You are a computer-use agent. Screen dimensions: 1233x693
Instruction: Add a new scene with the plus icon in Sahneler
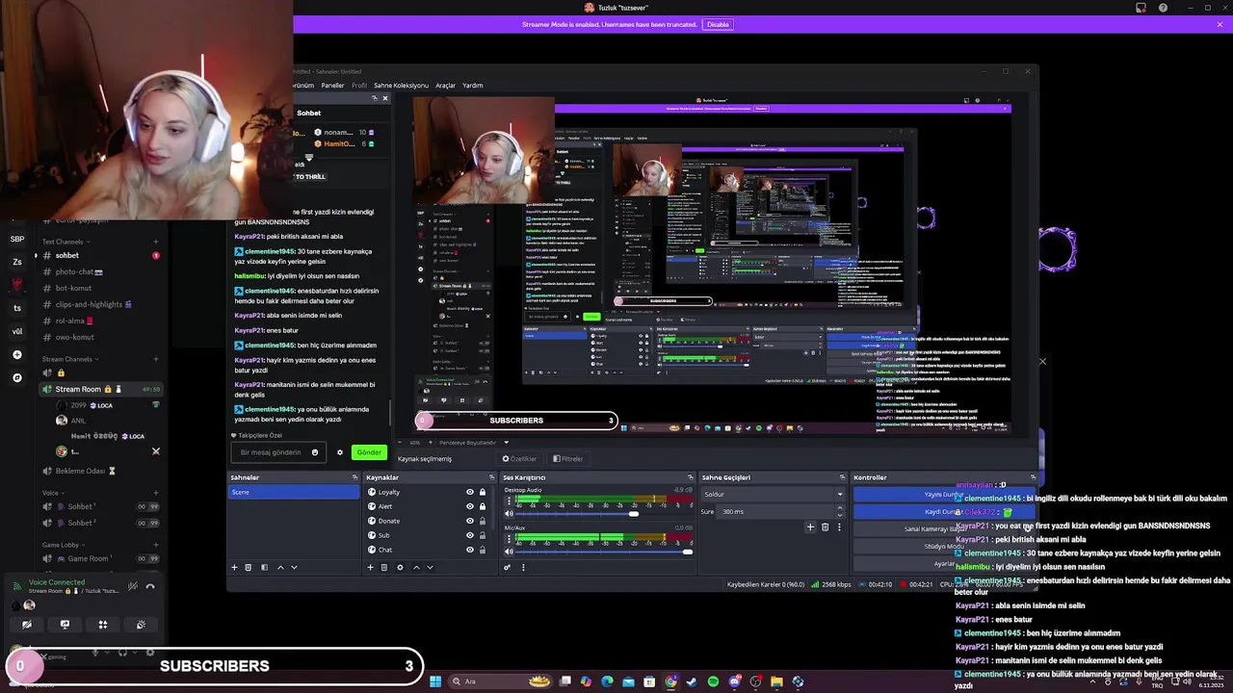[234, 567]
